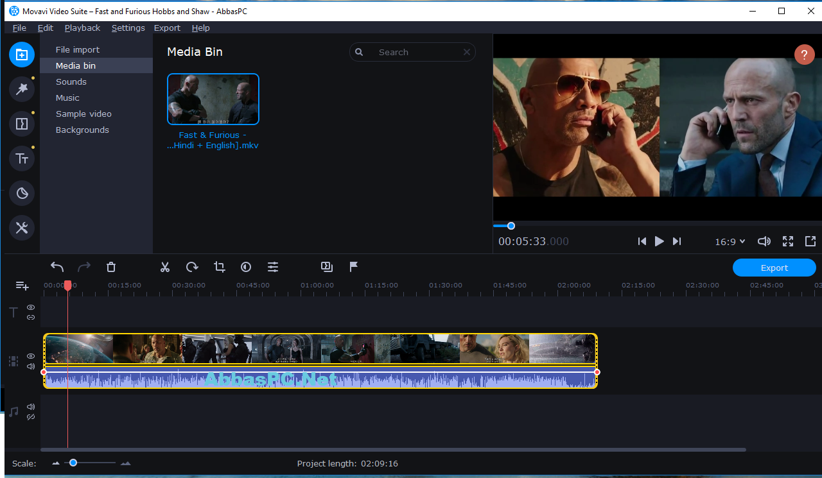The height and width of the screenshot is (478, 822).
Task: Open Clip properties sliders icon
Action: coord(273,267)
